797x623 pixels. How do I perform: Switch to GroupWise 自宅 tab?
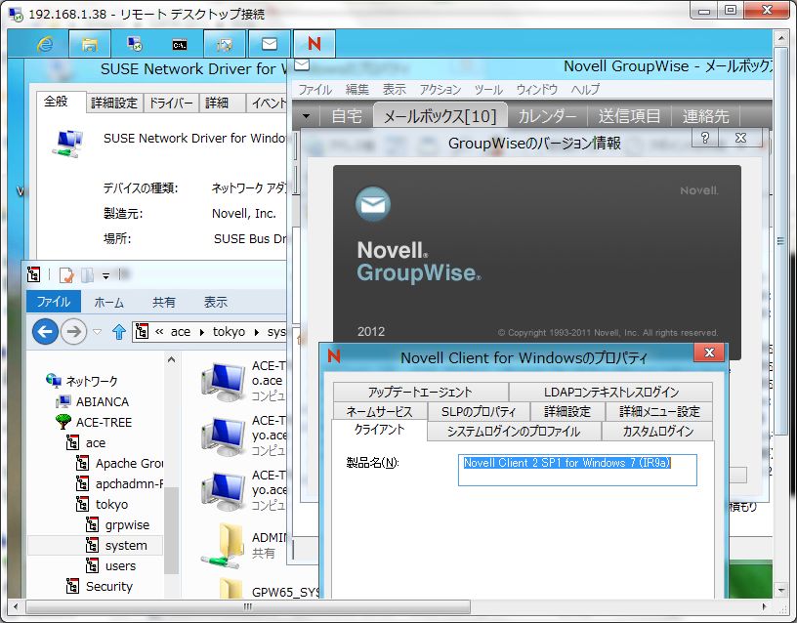346,116
